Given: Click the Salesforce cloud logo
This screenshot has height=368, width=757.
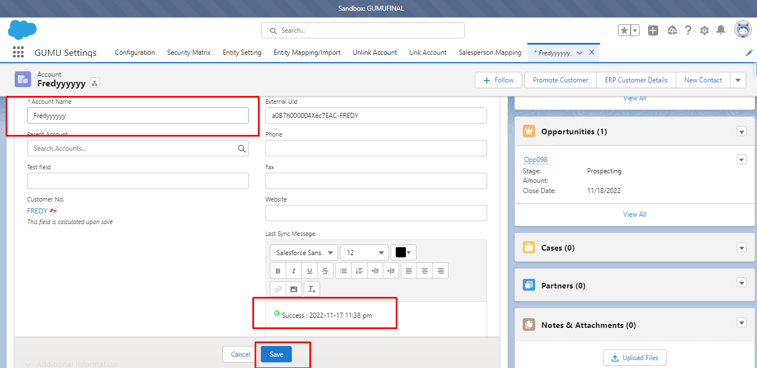Looking at the screenshot, I should click(x=23, y=29).
